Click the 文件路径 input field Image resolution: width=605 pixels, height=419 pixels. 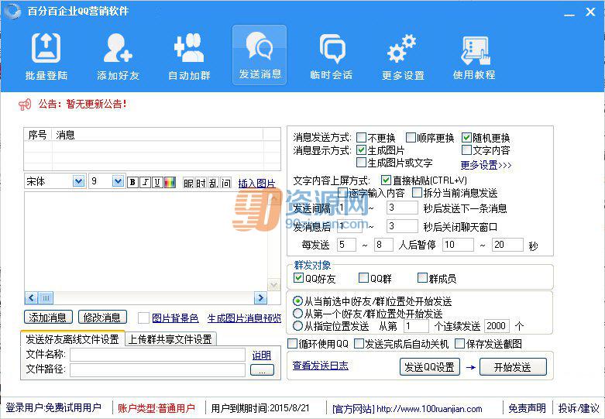coord(157,369)
